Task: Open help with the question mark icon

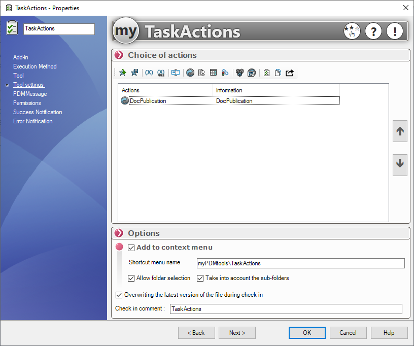Action: coord(373,31)
